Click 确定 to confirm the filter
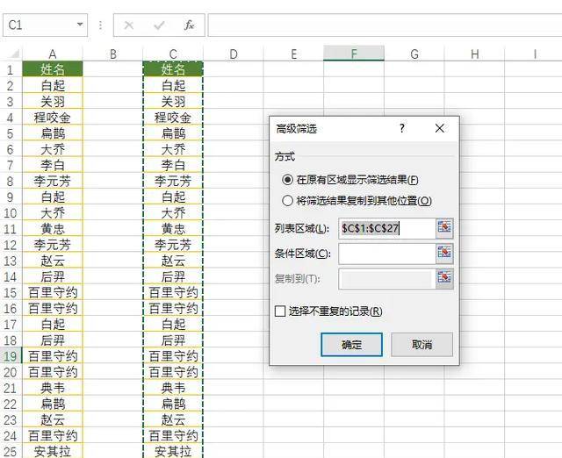Viewport: 562px width, 458px height. (351, 345)
